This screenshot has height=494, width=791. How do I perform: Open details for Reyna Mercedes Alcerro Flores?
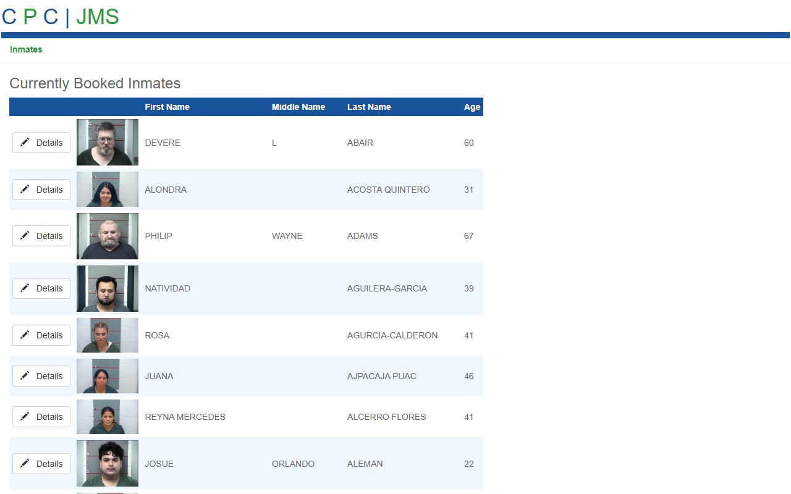pos(41,417)
